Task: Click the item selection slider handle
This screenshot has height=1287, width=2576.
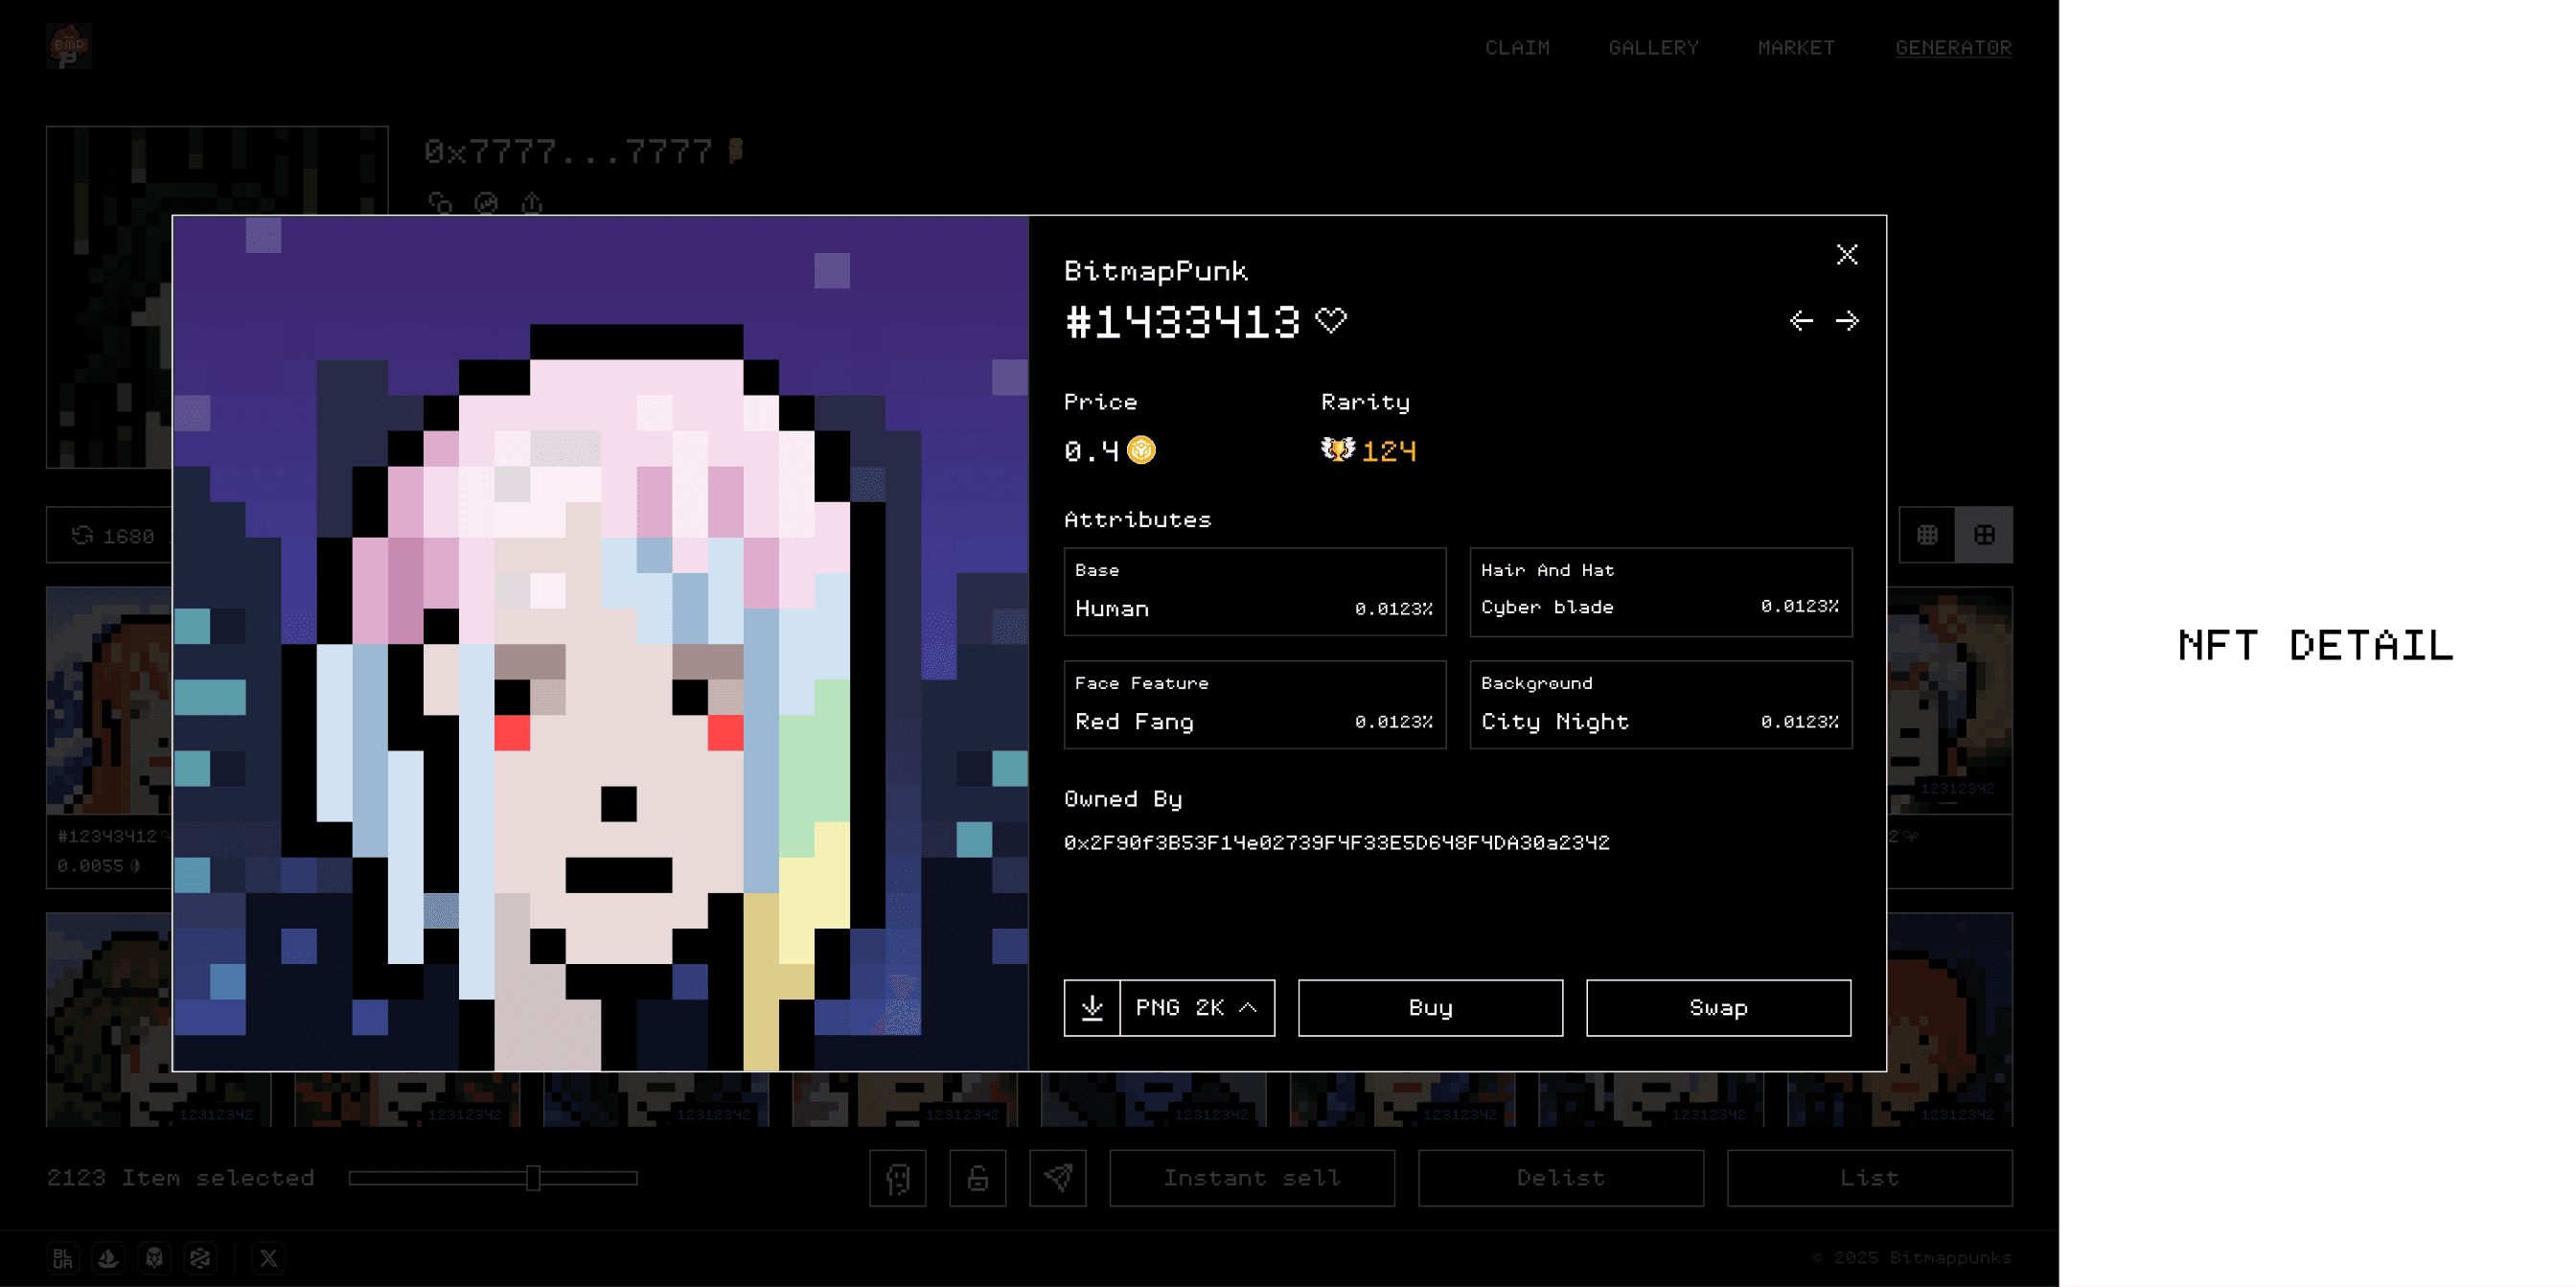Action: [x=534, y=1178]
